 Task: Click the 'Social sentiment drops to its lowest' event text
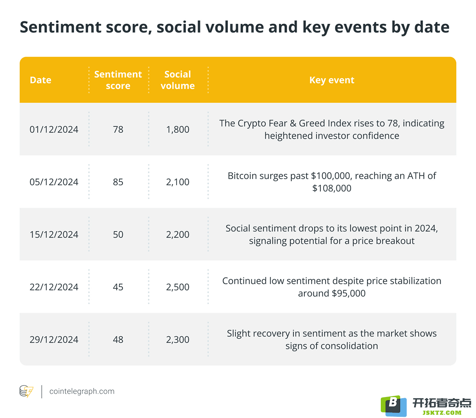(332, 235)
